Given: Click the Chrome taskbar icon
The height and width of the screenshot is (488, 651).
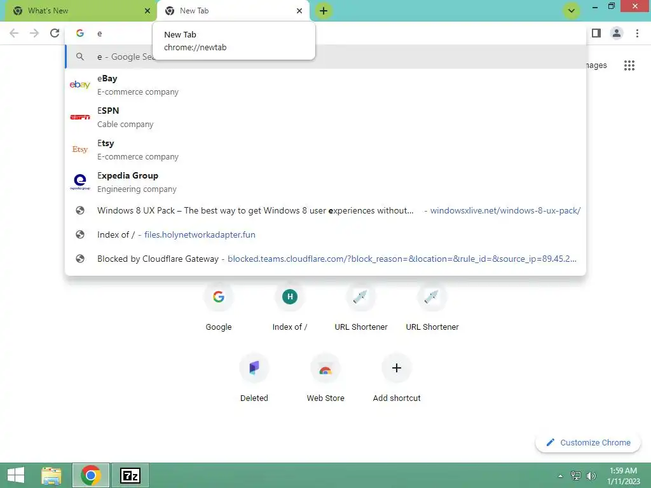Looking at the screenshot, I should coord(90,475).
